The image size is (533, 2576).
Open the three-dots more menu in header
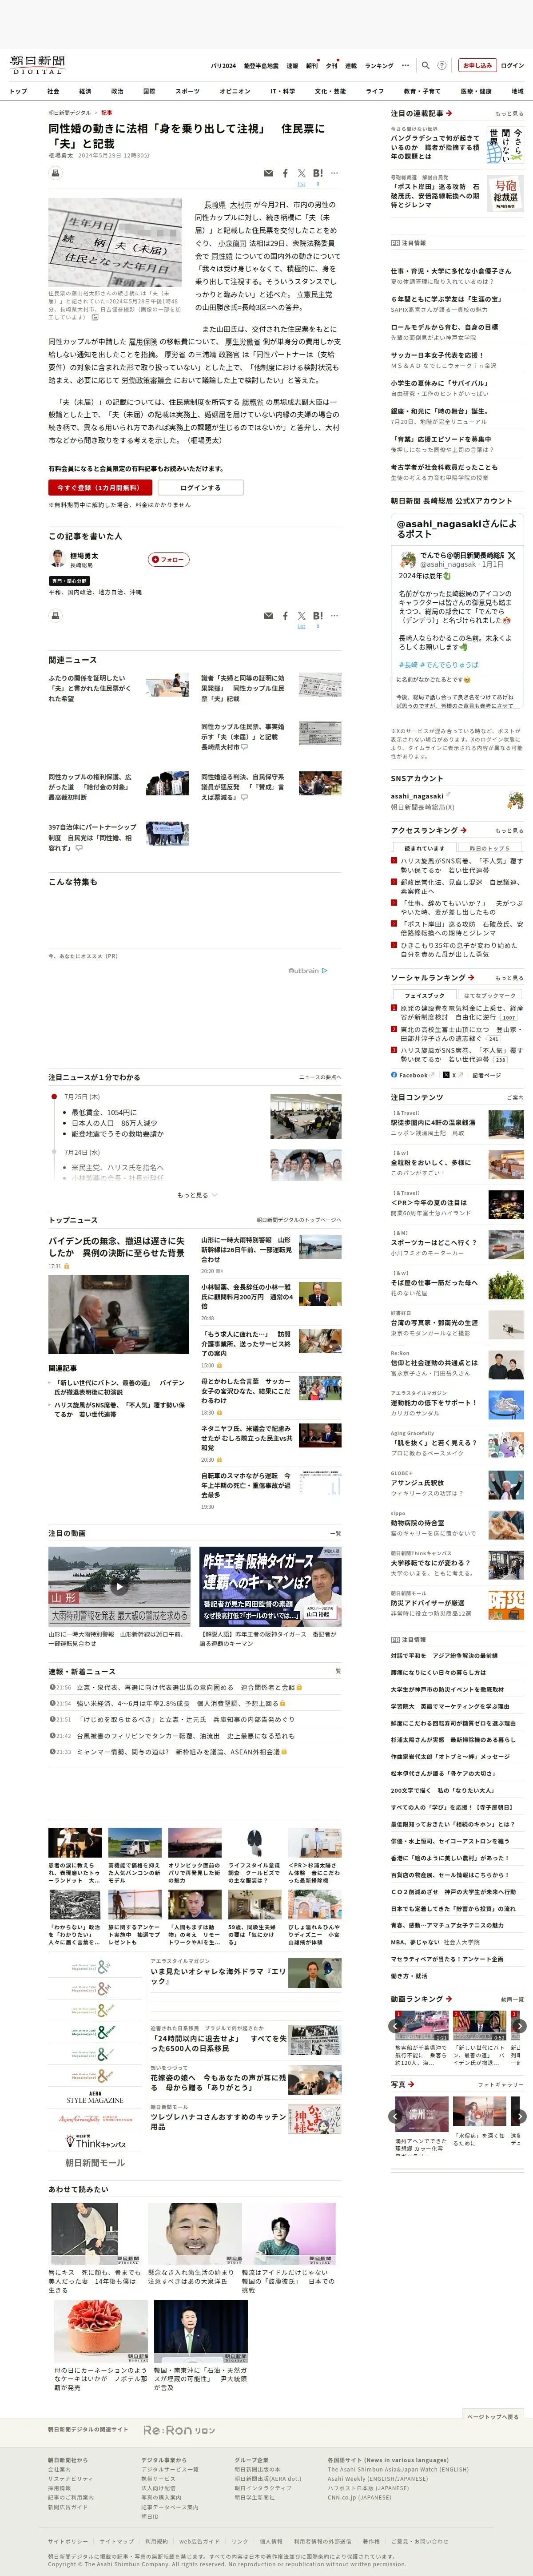coord(405,65)
